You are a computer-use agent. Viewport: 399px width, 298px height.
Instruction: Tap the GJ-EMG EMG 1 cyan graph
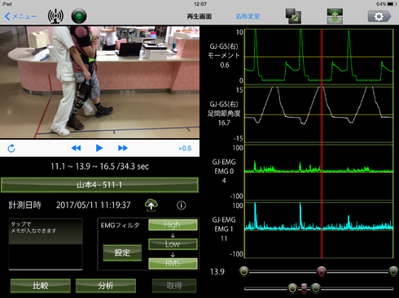pyautogui.click(x=319, y=230)
